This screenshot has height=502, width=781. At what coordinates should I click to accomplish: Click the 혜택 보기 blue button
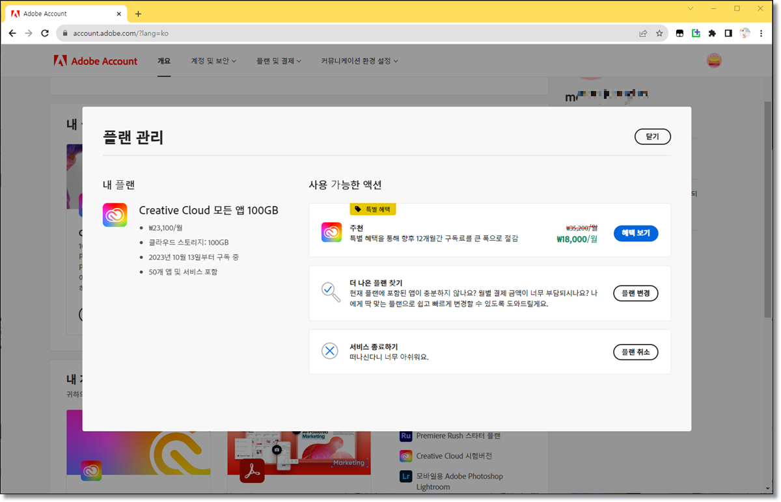636,233
